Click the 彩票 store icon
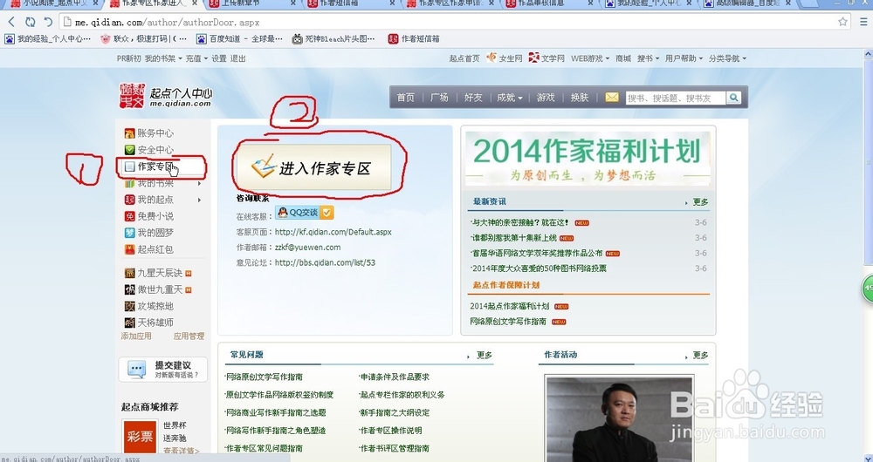 pyautogui.click(x=140, y=437)
